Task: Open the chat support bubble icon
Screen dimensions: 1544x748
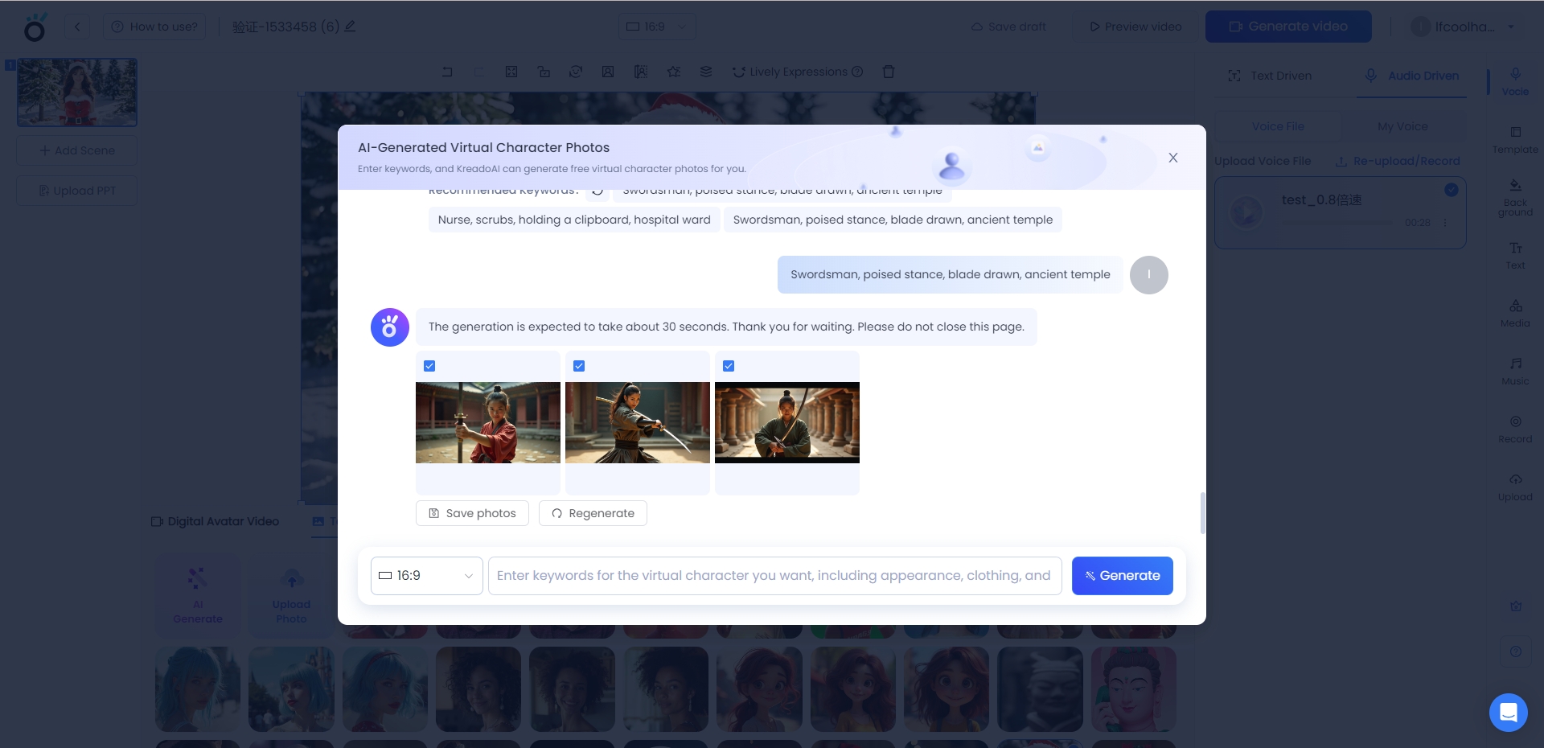Action: pyautogui.click(x=1508, y=713)
